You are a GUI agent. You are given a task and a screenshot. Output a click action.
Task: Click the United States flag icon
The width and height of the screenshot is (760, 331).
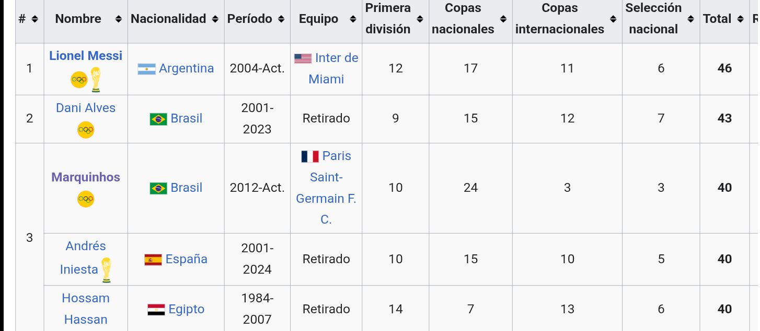click(x=303, y=58)
